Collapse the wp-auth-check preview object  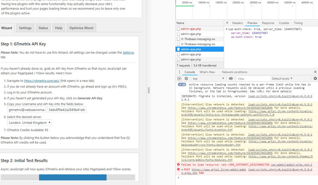[227, 29]
